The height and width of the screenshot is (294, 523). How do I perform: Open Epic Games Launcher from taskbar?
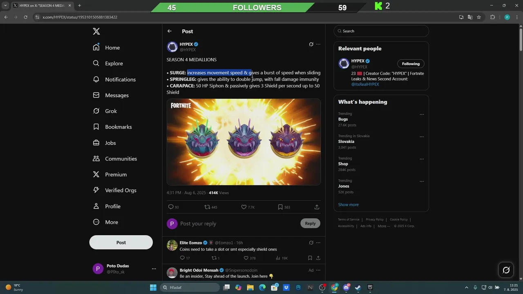click(370, 287)
